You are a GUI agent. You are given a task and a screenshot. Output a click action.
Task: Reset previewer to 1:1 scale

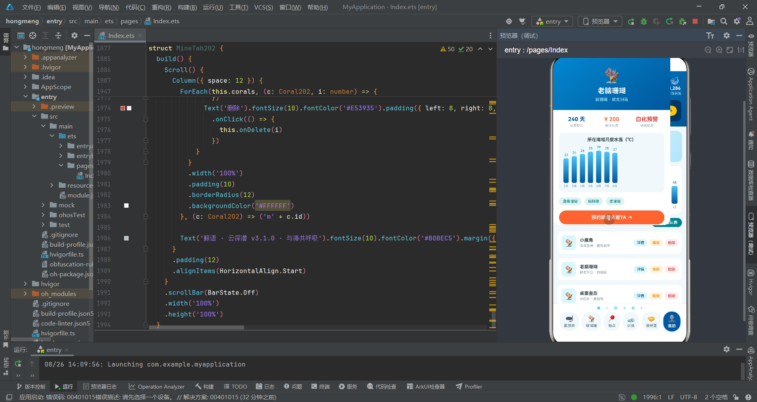click(x=741, y=50)
